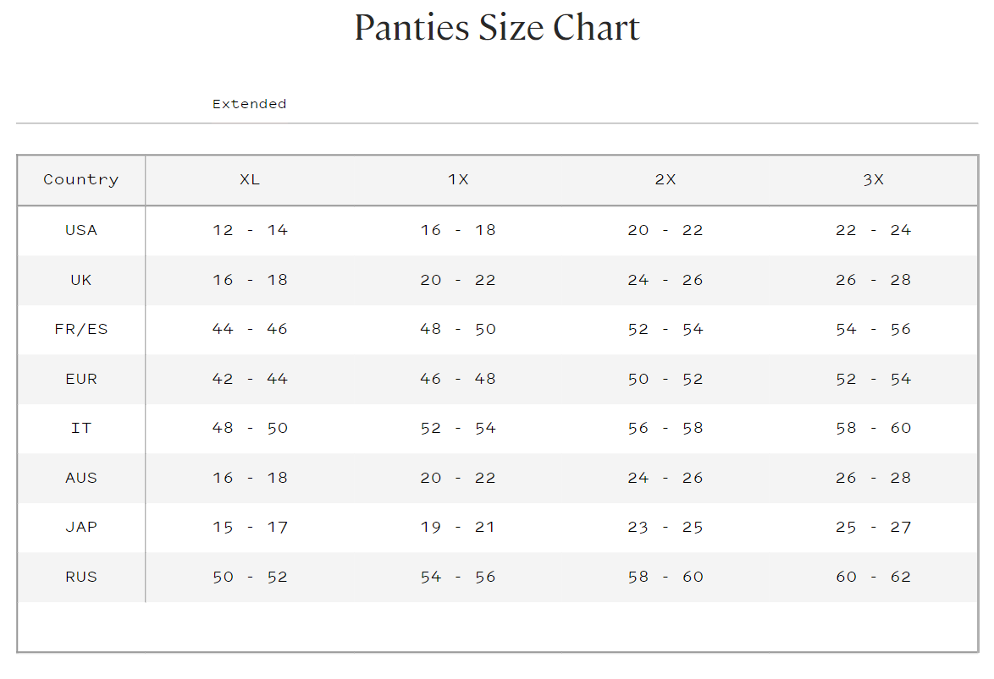Select the Extended tab

[x=249, y=104]
